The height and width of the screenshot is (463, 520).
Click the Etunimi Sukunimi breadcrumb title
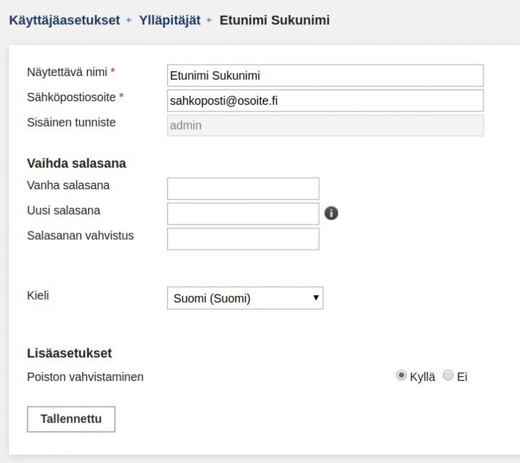pyautogui.click(x=275, y=20)
